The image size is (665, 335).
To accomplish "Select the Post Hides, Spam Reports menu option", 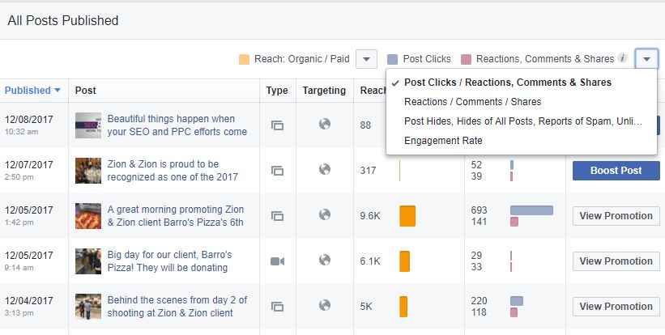I will tap(522, 121).
